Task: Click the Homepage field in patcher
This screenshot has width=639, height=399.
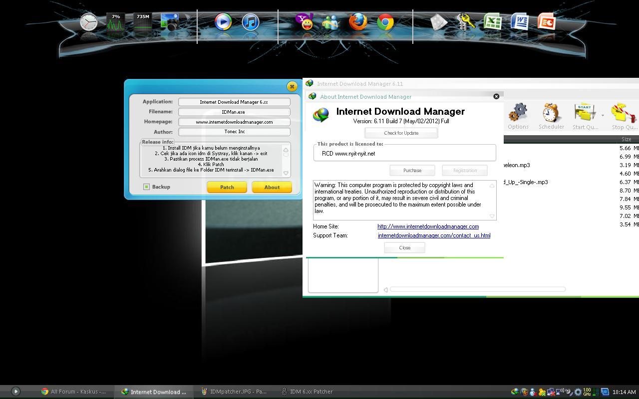Action: [234, 122]
